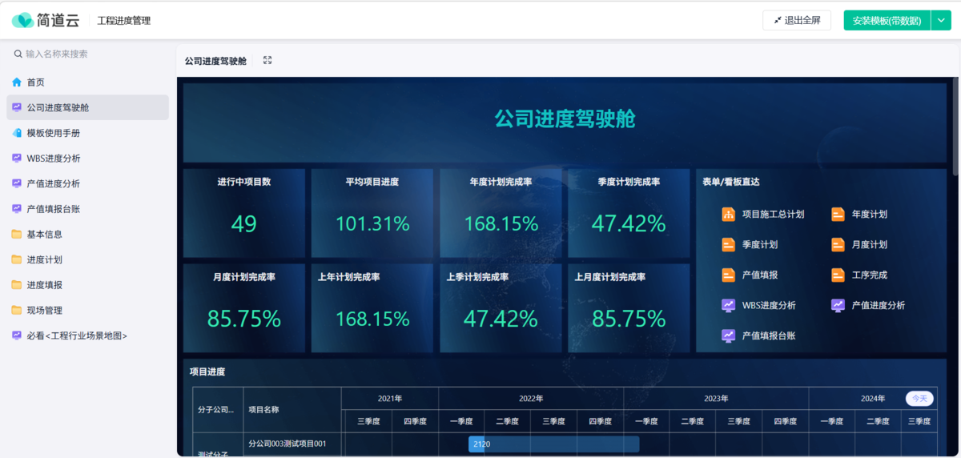
Task: Click the 首页 home icon
Action: 17,82
